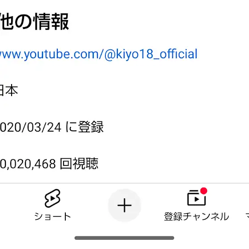The height and width of the screenshot is (249, 249).
Task: Tap the 0,020,468 回視聴 view count row
Action: point(49,164)
